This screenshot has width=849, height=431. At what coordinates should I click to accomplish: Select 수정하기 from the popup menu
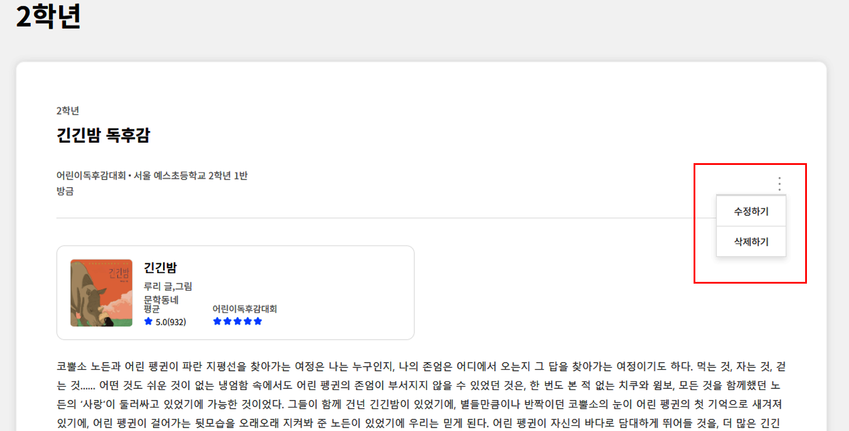click(751, 212)
